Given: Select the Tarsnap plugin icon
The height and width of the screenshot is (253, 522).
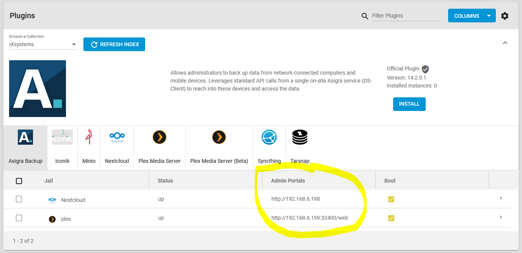Looking at the screenshot, I should pyautogui.click(x=300, y=137).
